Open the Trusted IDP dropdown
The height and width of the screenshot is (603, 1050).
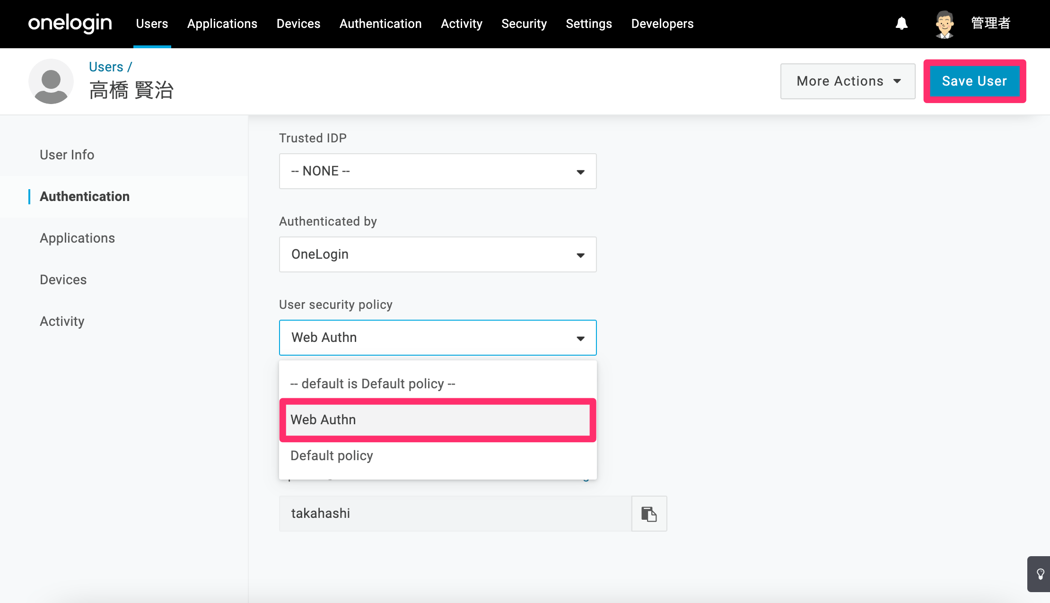click(x=438, y=171)
